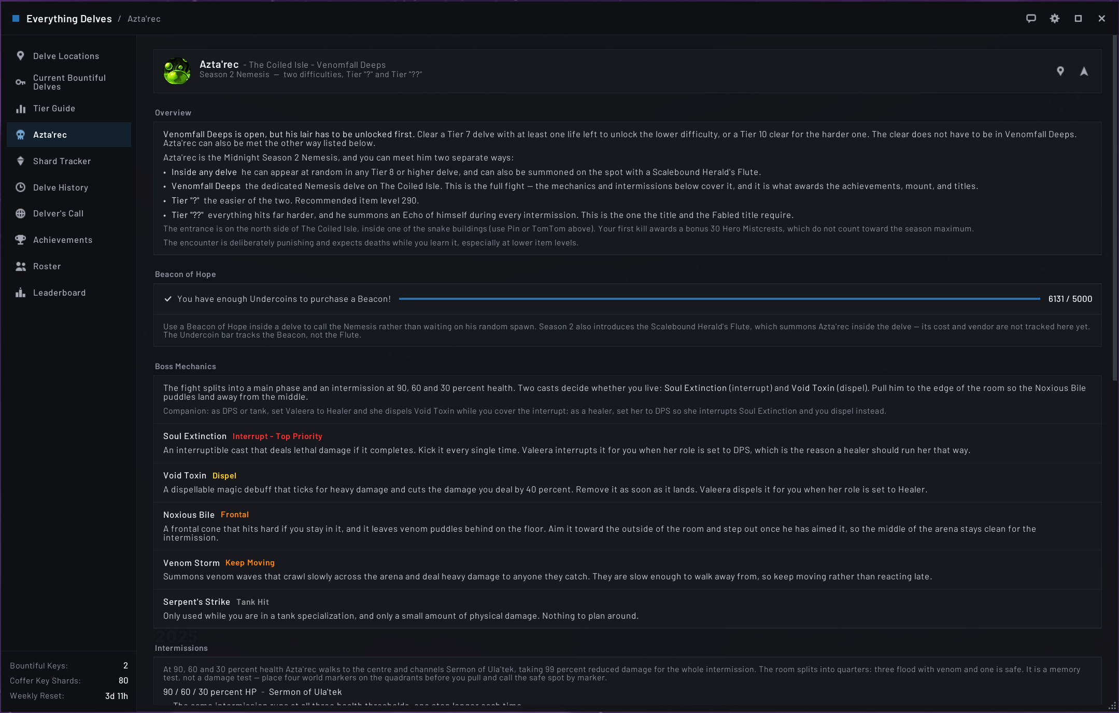Click the Roster people icon
Image resolution: width=1119 pixels, height=713 pixels.
20,266
